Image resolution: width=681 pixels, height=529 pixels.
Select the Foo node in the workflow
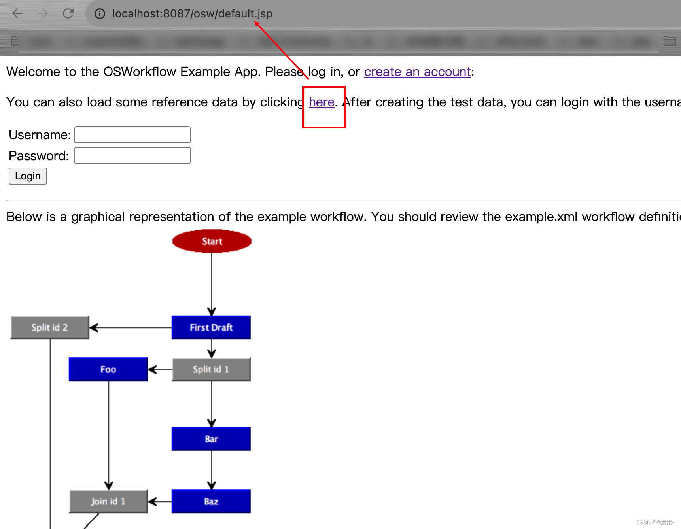(108, 369)
